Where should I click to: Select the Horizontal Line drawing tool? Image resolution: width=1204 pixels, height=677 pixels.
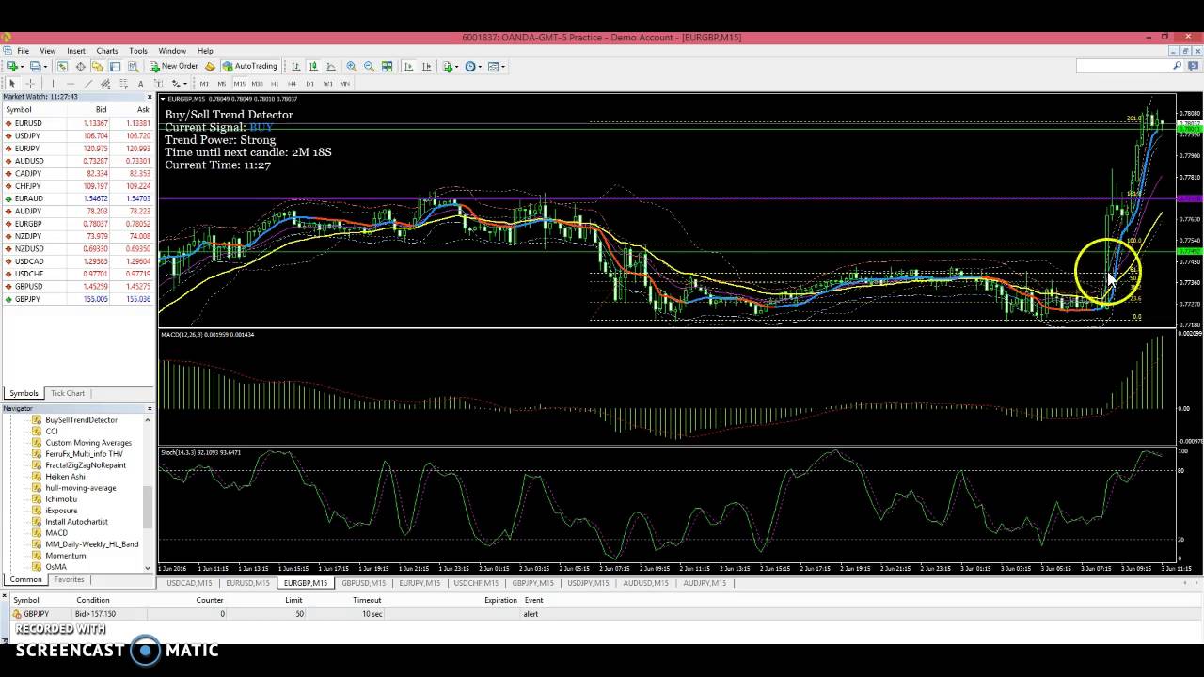click(x=71, y=84)
